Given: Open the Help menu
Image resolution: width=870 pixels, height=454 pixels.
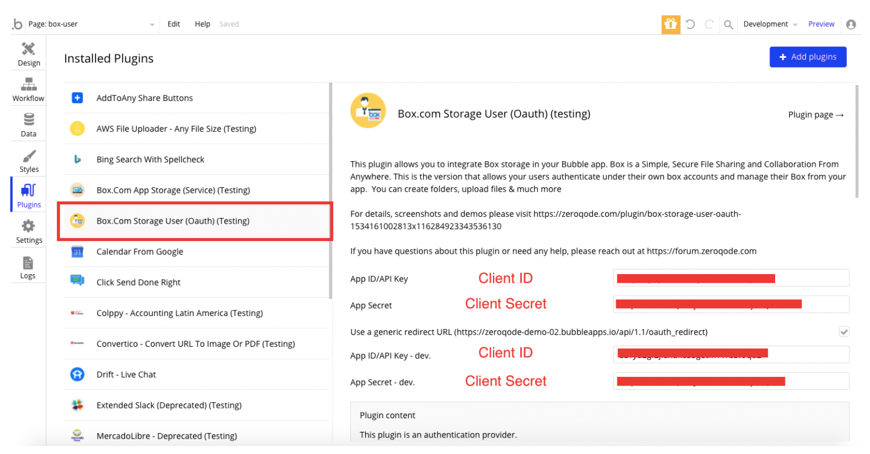Looking at the screenshot, I should point(202,24).
